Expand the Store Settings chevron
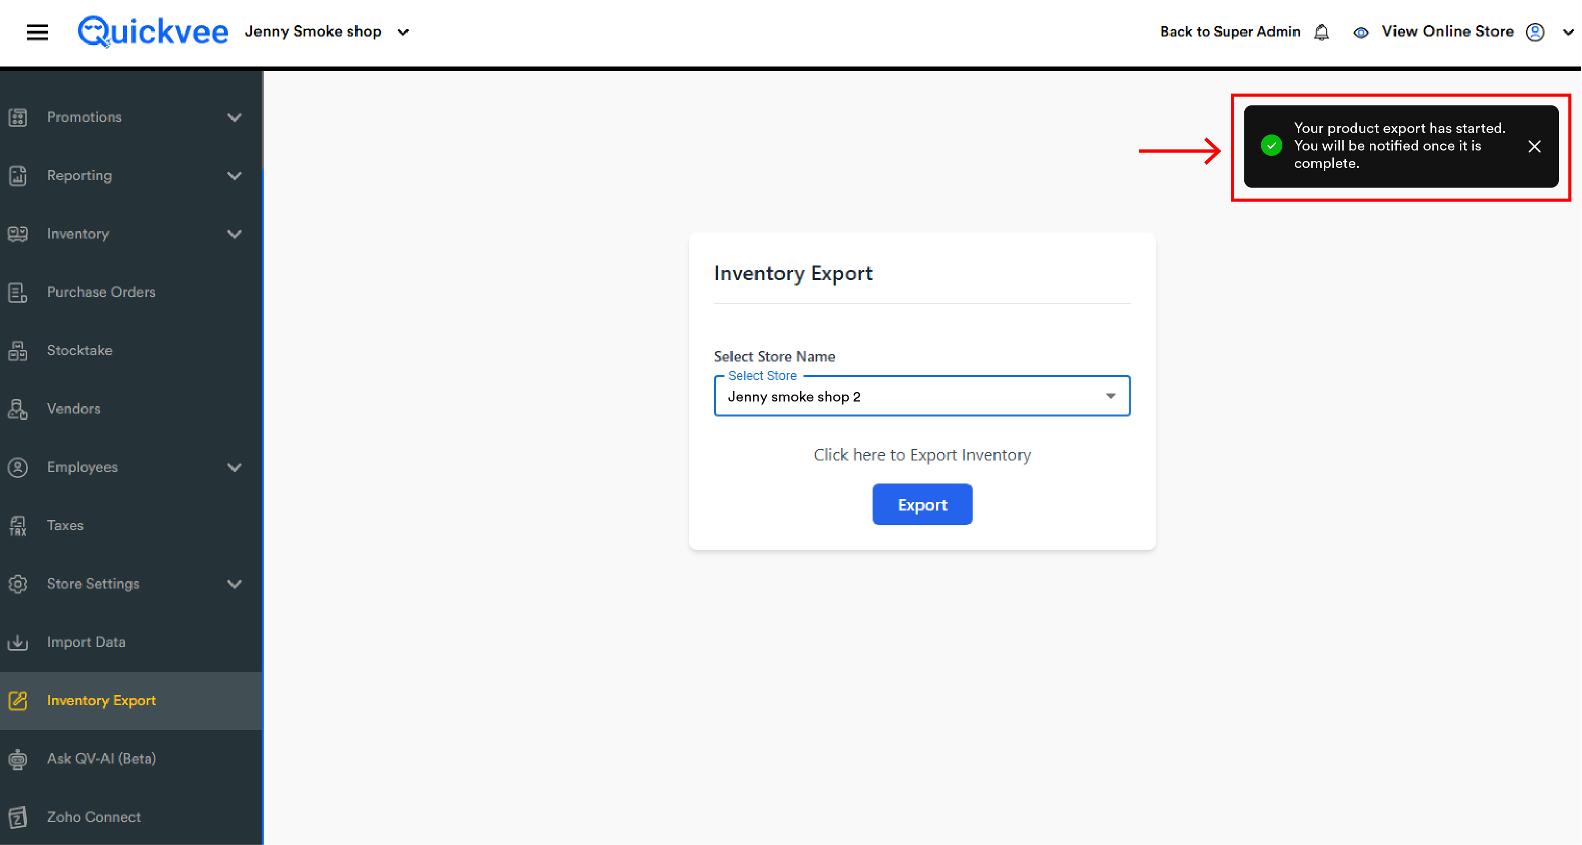Viewport: 1582px width, 845px height. 234,583
